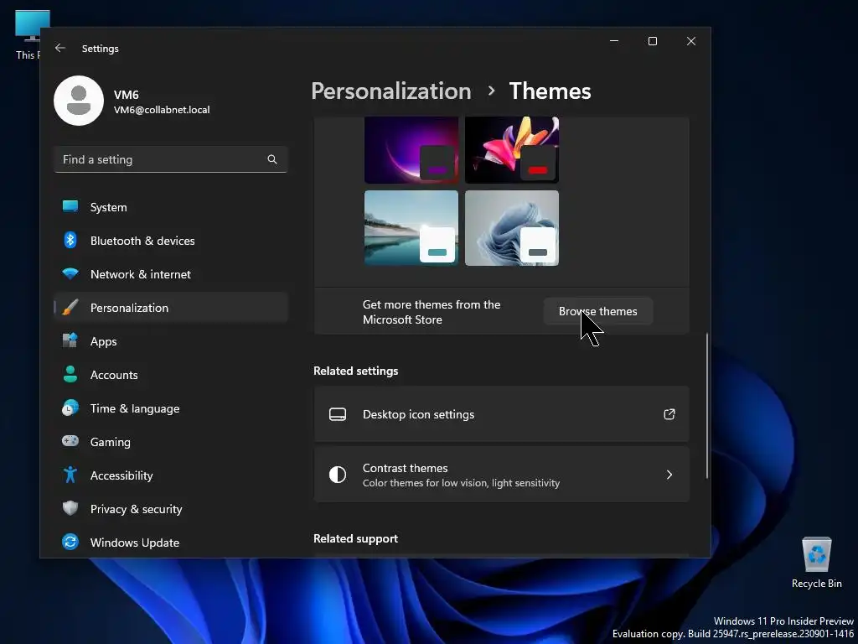
Task: Click the settings page vertical scrollbar
Action: [x=707, y=405]
